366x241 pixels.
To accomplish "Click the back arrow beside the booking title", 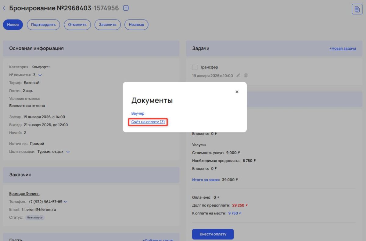I will coord(4,8).
